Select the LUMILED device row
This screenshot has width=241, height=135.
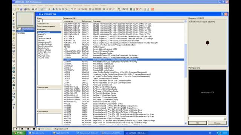pos(124,85)
